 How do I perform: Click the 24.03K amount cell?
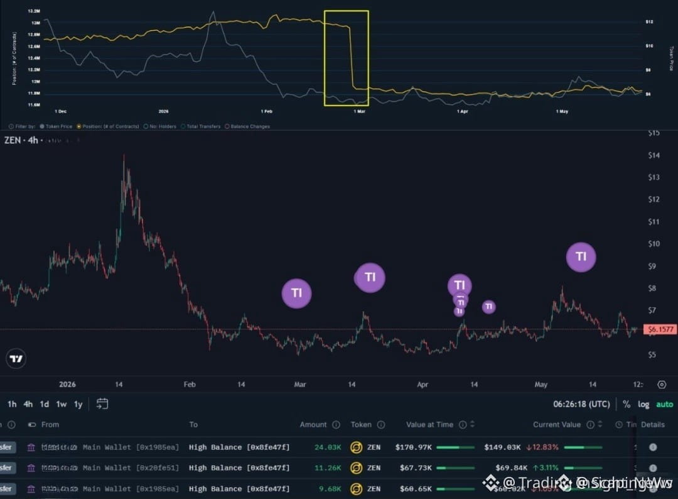click(327, 447)
